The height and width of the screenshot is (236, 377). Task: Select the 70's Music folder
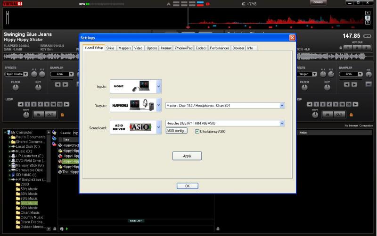click(x=29, y=198)
